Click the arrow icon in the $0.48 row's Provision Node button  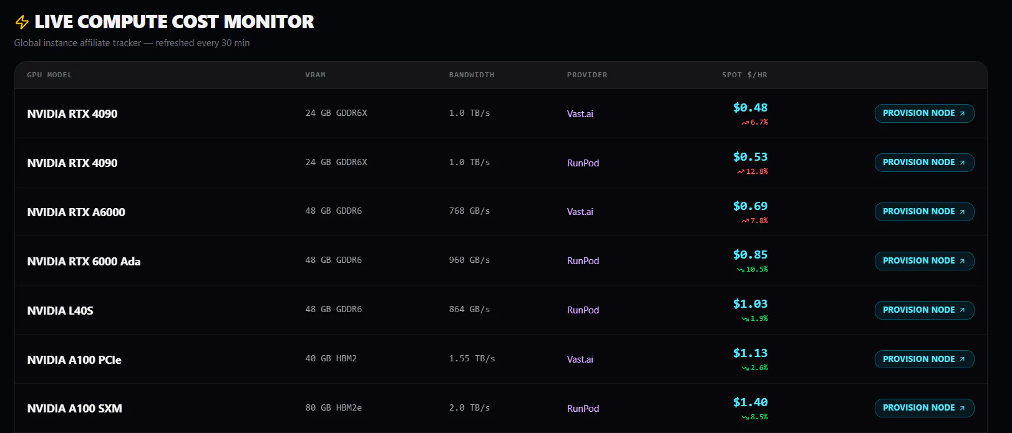pos(962,113)
